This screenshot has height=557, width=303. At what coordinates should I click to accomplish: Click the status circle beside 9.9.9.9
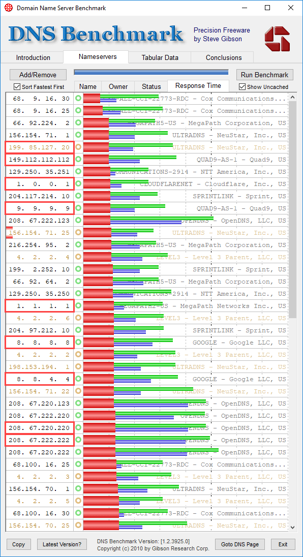[x=78, y=208]
